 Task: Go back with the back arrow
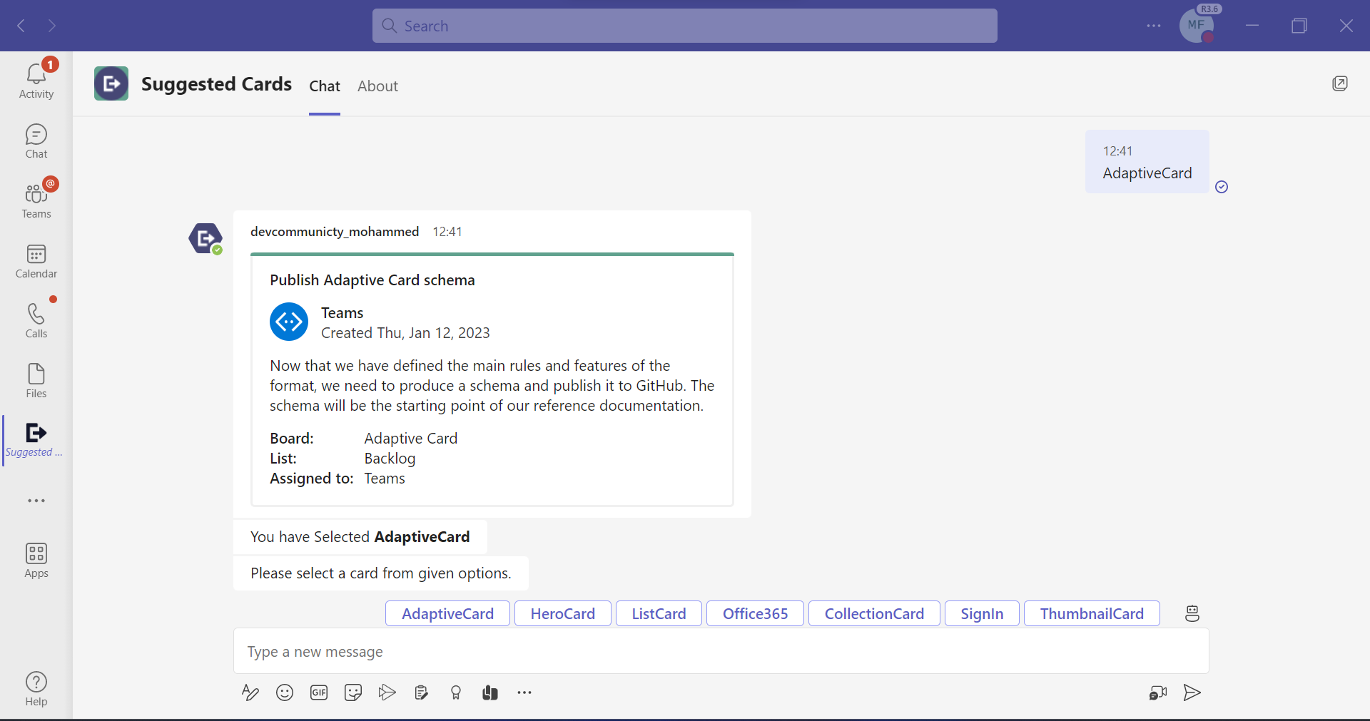[21, 26]
